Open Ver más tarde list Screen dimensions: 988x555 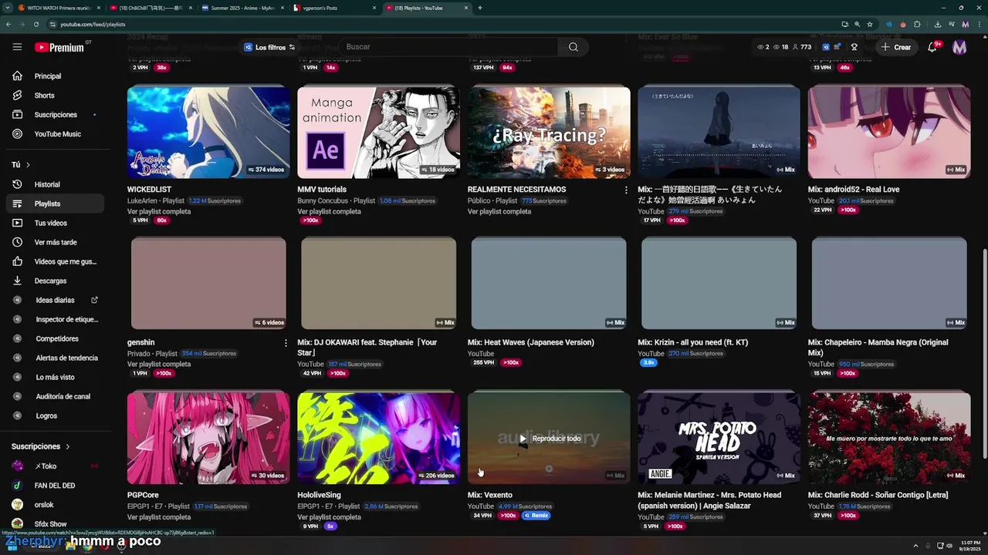tap(56, 242)
